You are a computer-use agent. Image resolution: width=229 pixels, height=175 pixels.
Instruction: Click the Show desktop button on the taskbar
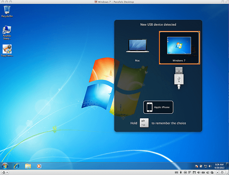[228, 166]
